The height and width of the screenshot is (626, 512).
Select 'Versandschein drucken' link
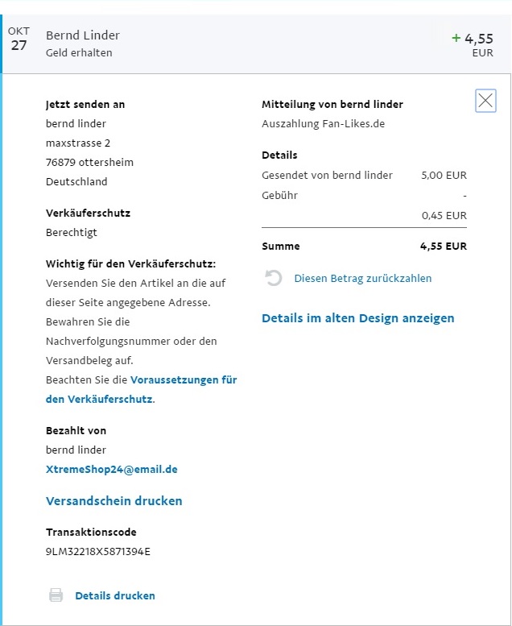[114, 501]
